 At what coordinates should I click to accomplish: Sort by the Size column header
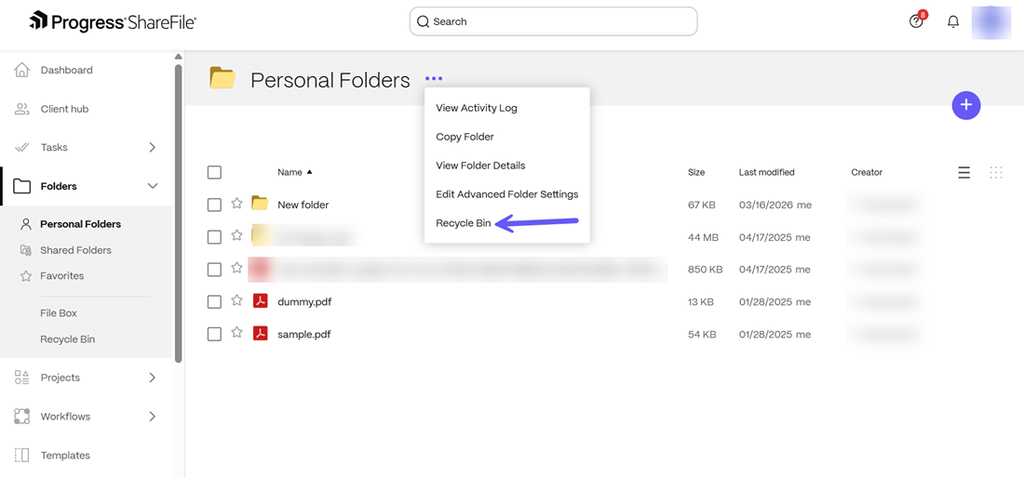696,172
